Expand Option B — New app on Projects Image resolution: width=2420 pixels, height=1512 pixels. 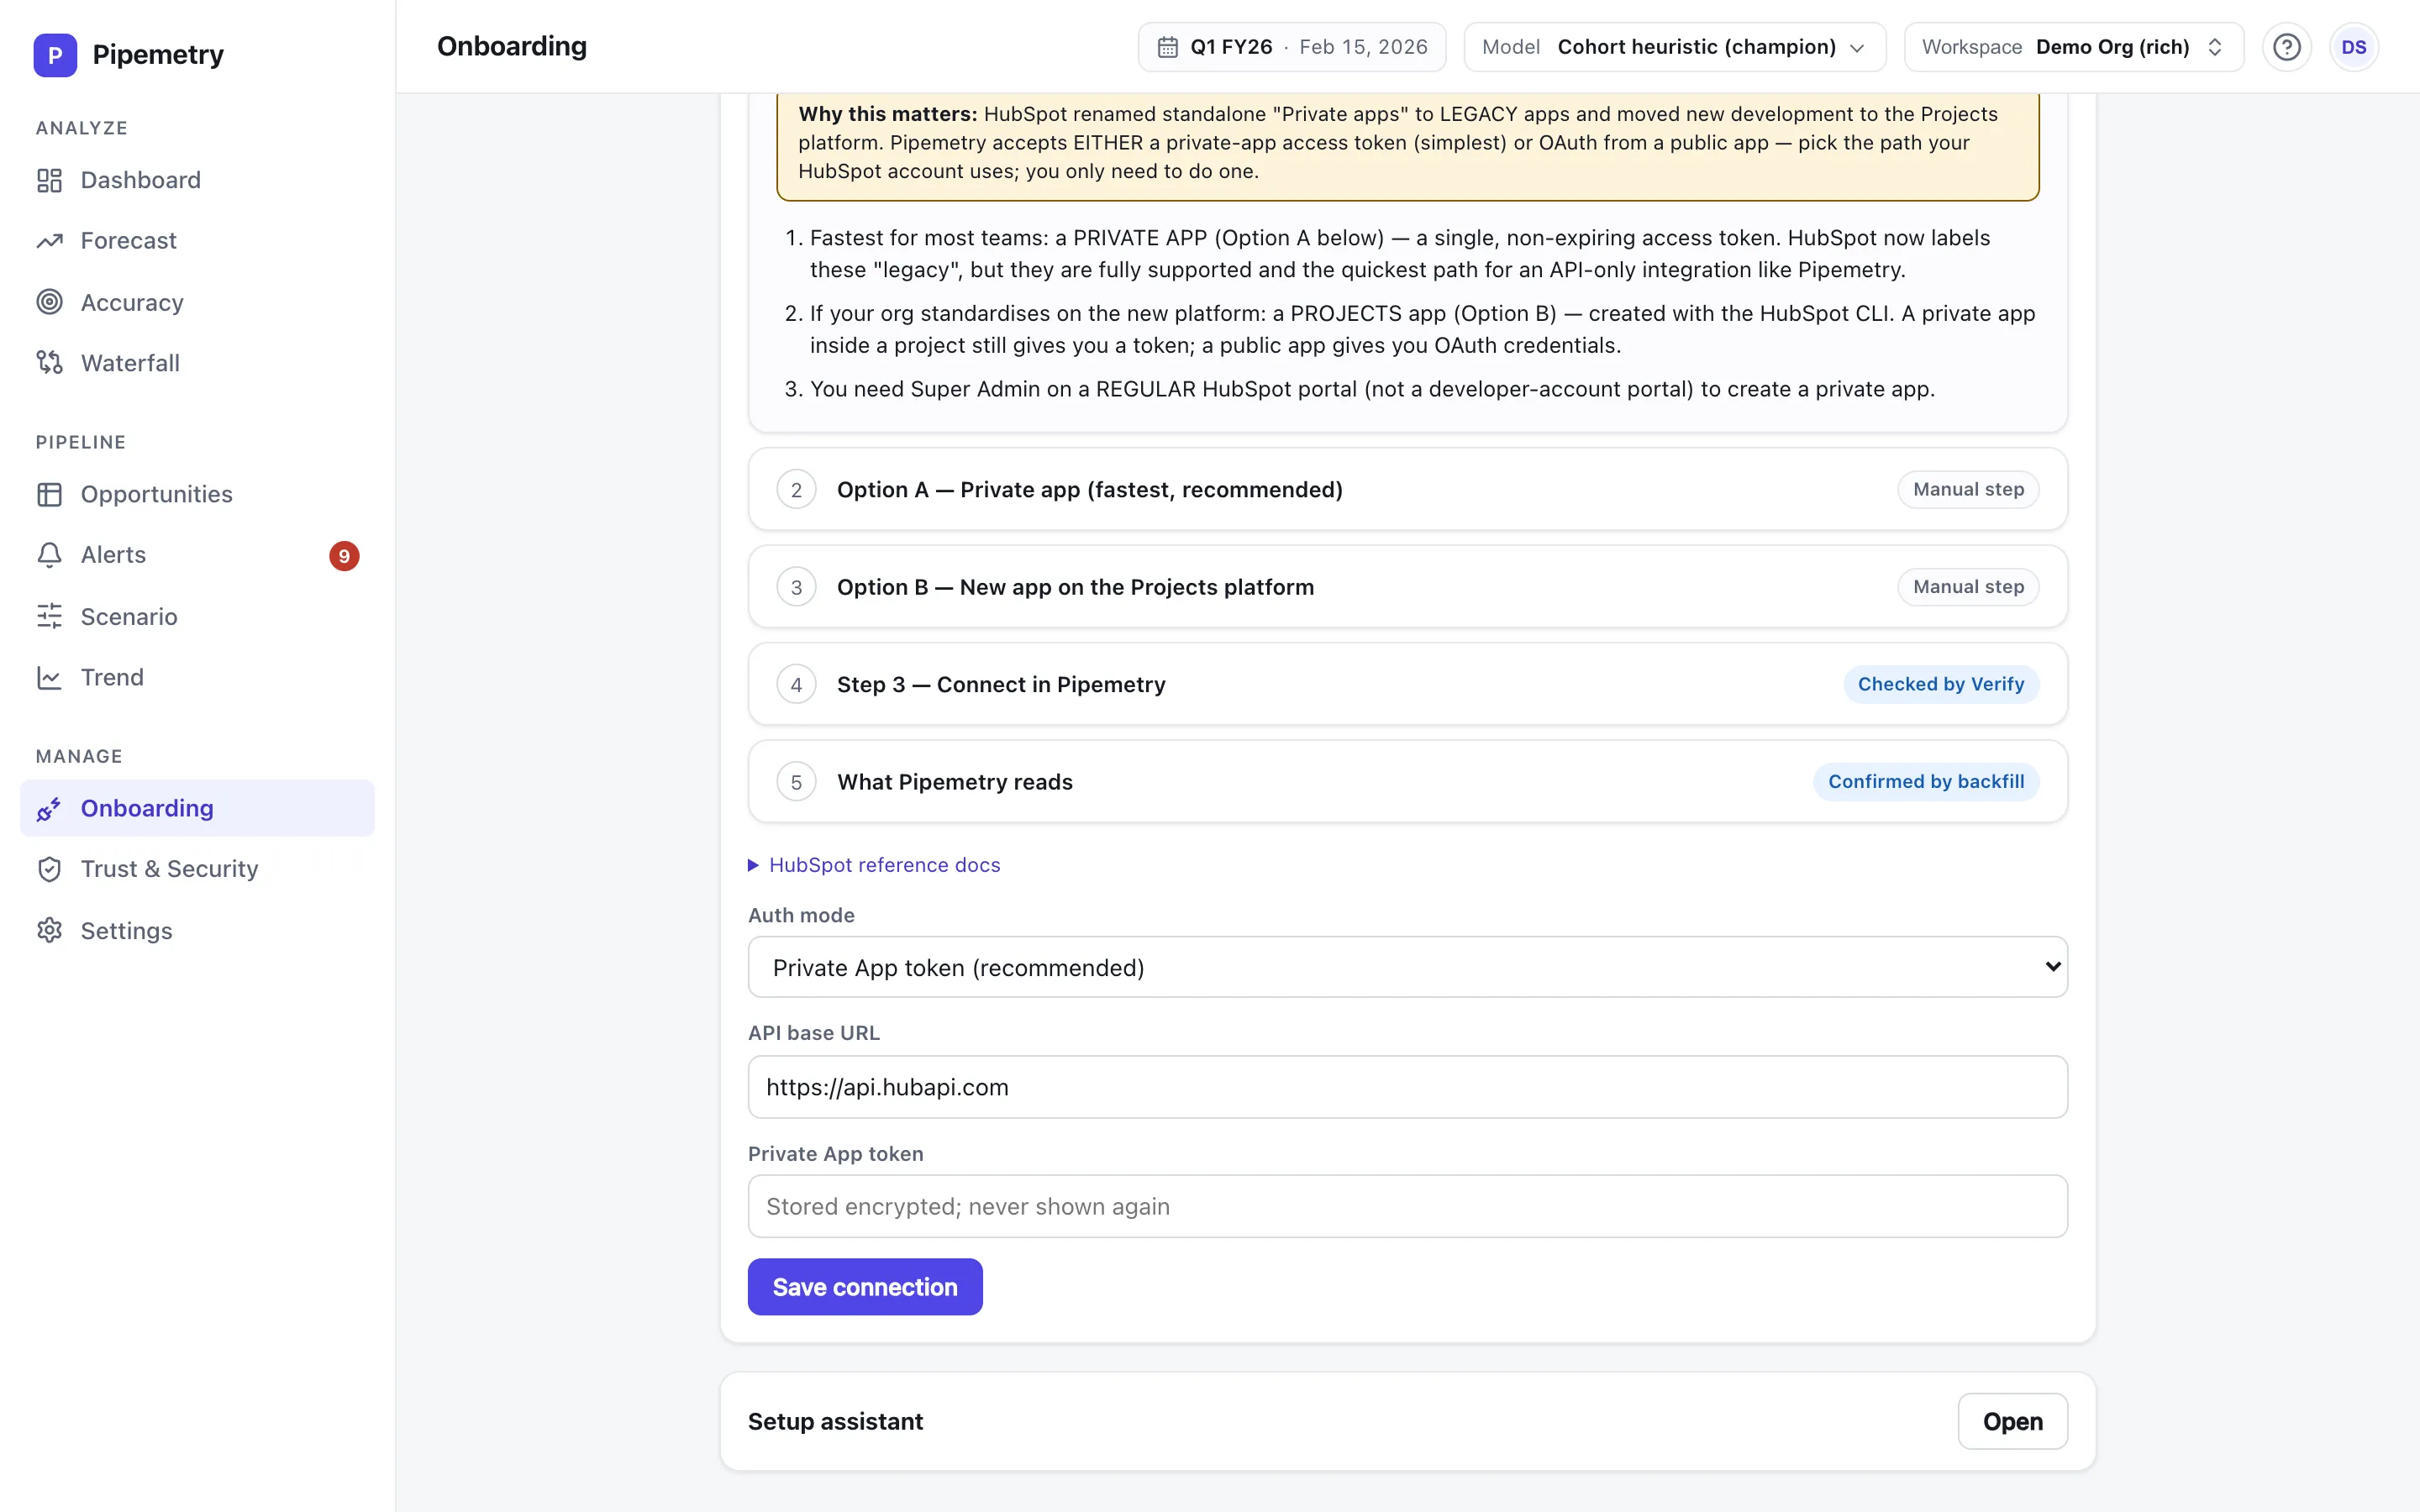(x=1407, y=587)
